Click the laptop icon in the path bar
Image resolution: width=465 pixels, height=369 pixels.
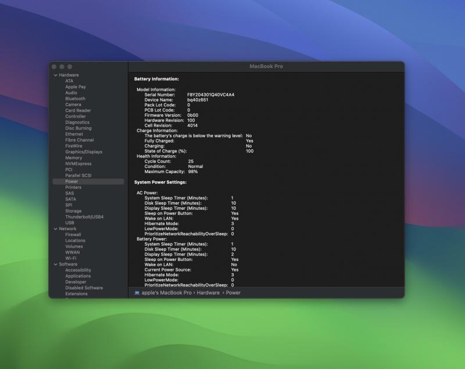[x=137, y=293]
